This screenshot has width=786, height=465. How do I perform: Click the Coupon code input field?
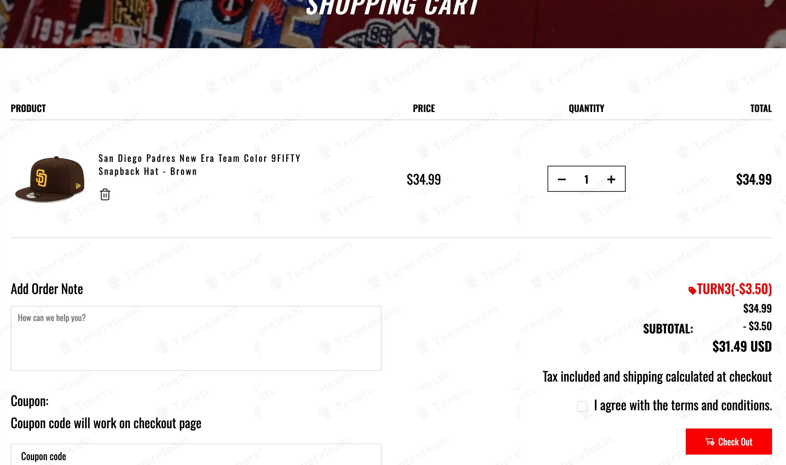[x=196, y=456]
